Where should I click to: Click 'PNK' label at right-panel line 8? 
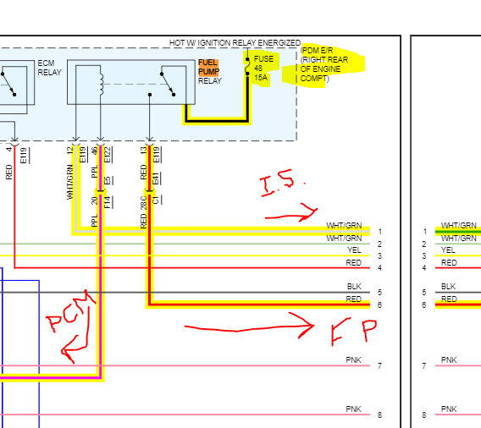449,409
